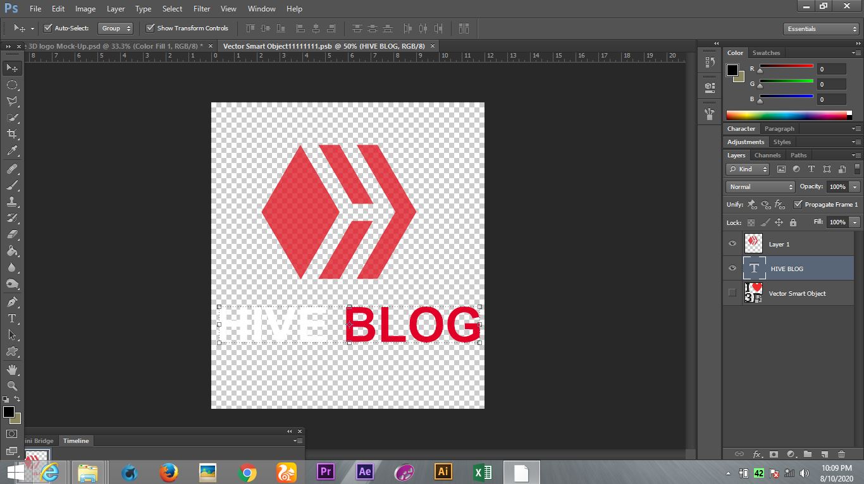Viewport: 864px width, 484px height.
Task: Select the Blur tool
Action: pos(12,267)
